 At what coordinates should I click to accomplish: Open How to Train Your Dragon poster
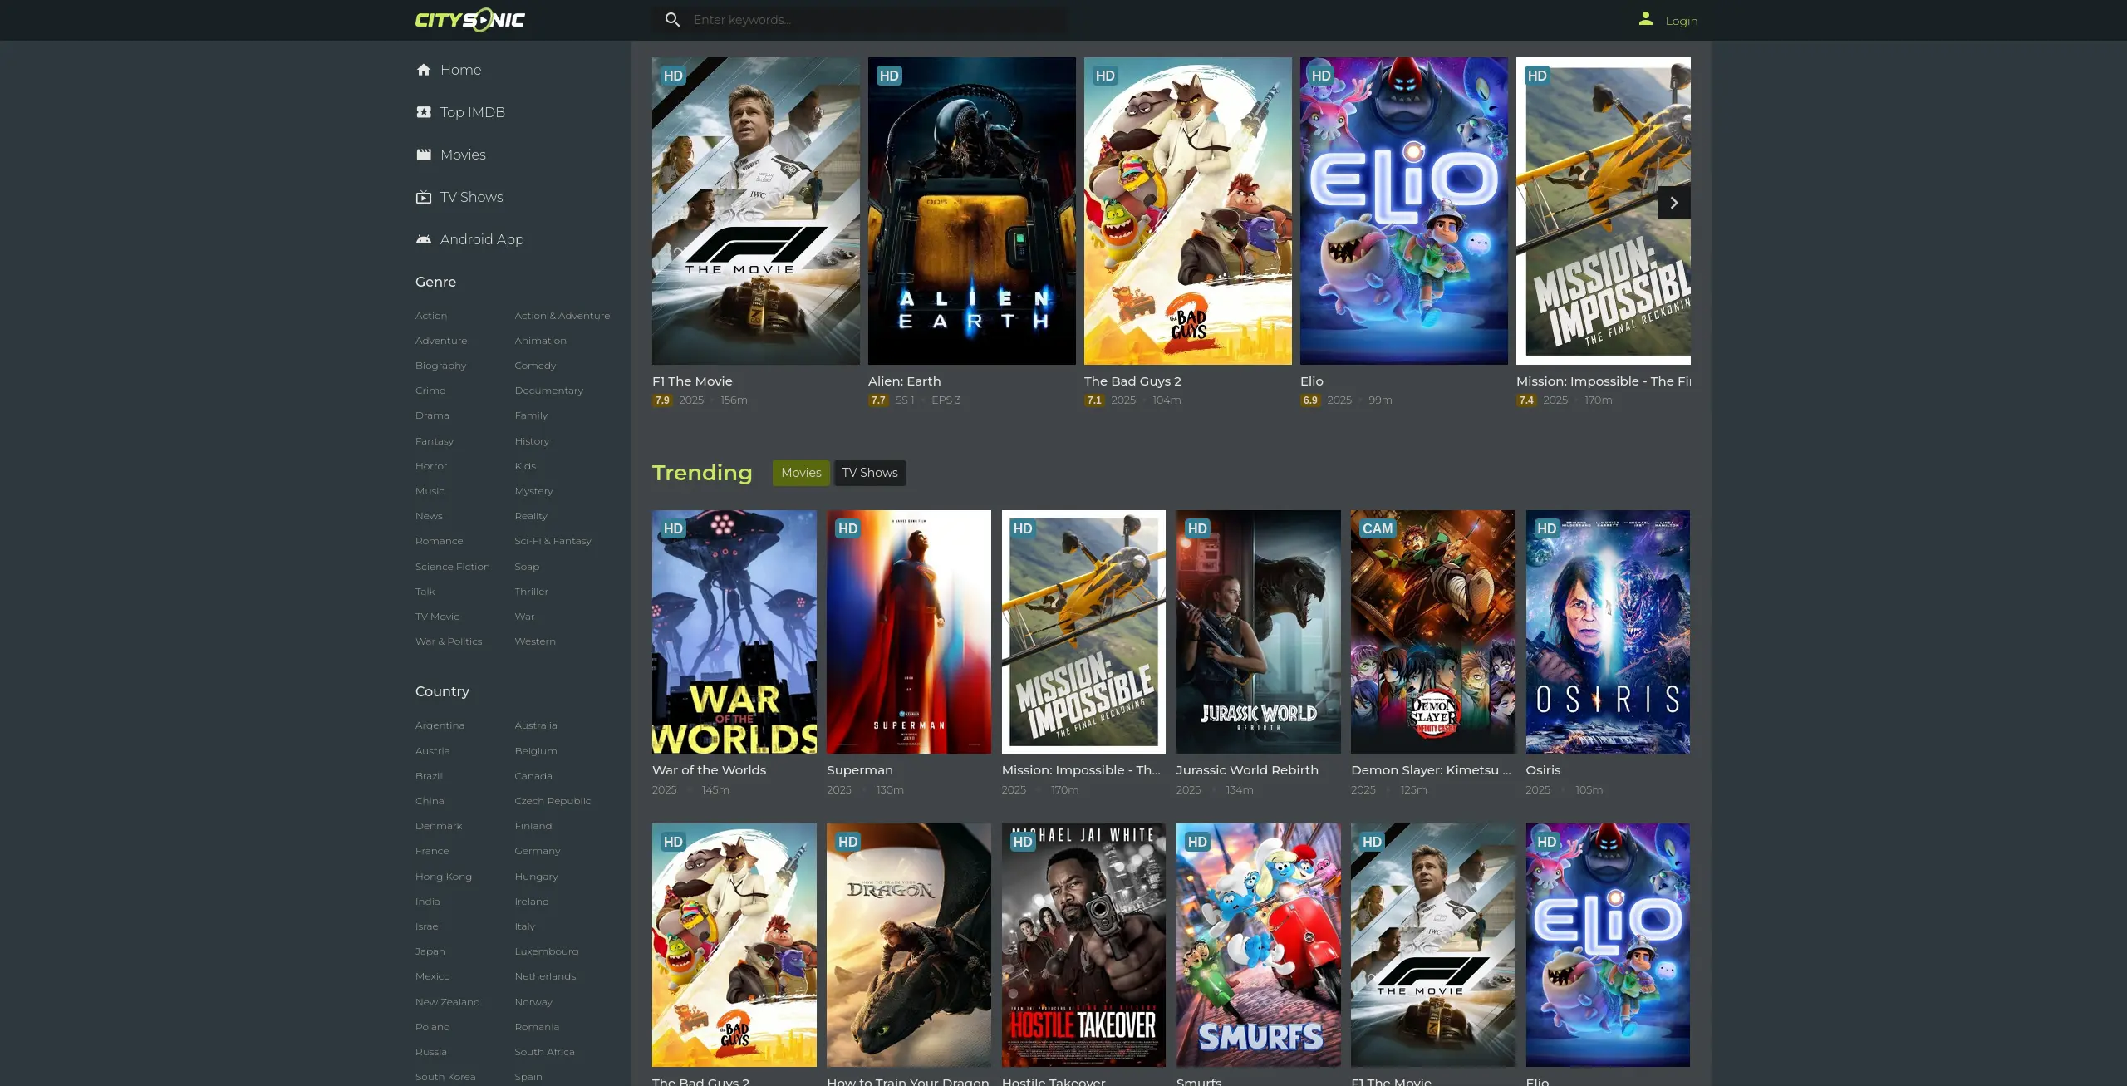(x=909, y=945)
